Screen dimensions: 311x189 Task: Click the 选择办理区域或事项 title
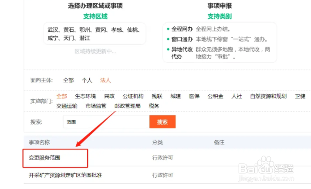pyautogui.click(x=95, y=6)
